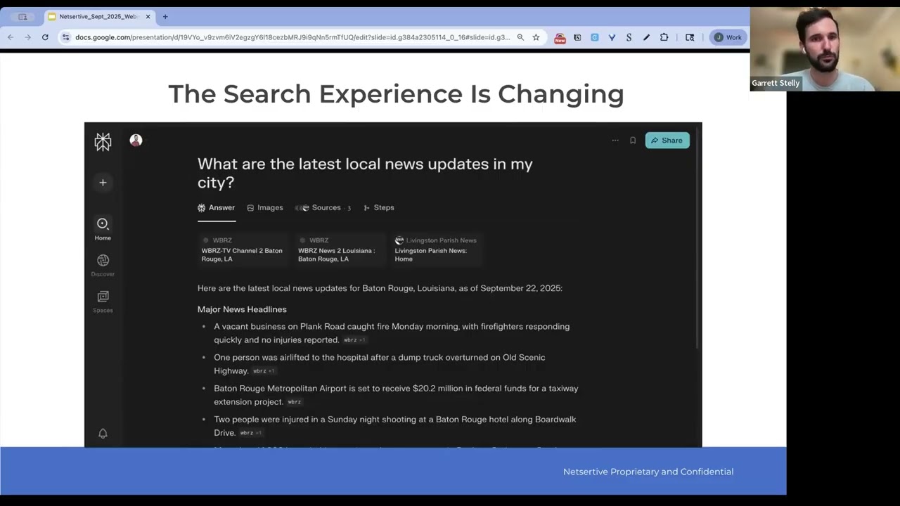Click the Share button
Viewport: 900px width, 506px height.
pos(667,141)
